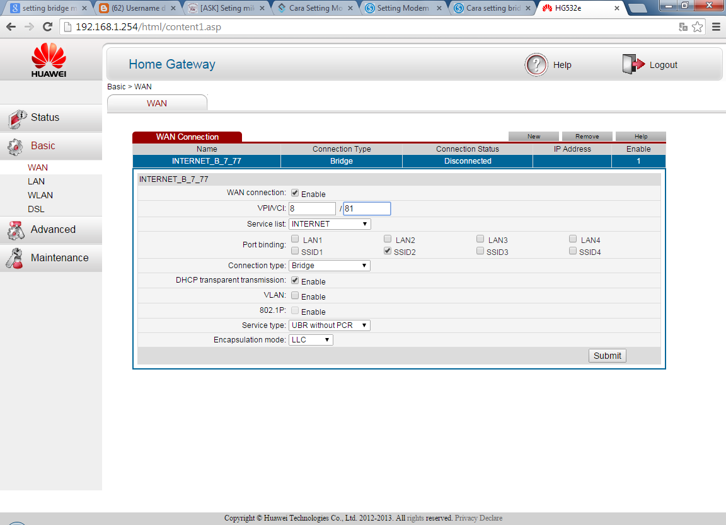Open Advanced settings via its sidebar icon
The height and width of the screenshot is (525, 726).
[x=16, y=230]
